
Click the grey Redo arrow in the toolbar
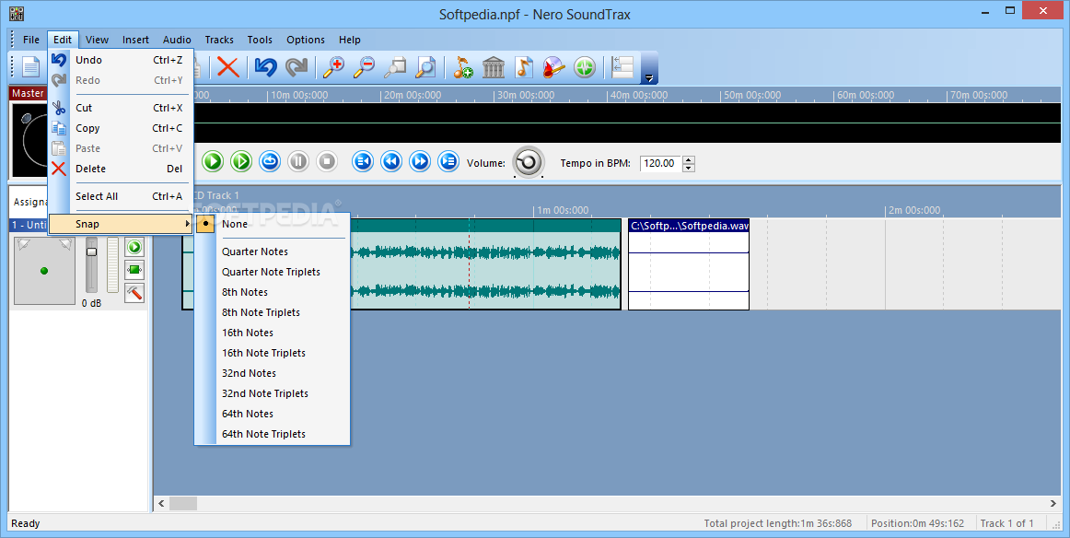297,67
